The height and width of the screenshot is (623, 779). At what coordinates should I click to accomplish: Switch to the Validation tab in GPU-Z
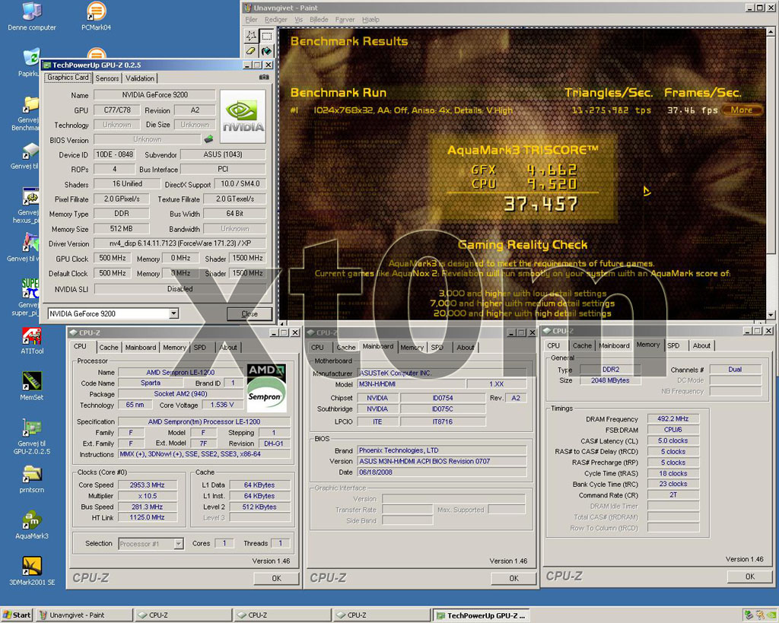coord(140,78)
